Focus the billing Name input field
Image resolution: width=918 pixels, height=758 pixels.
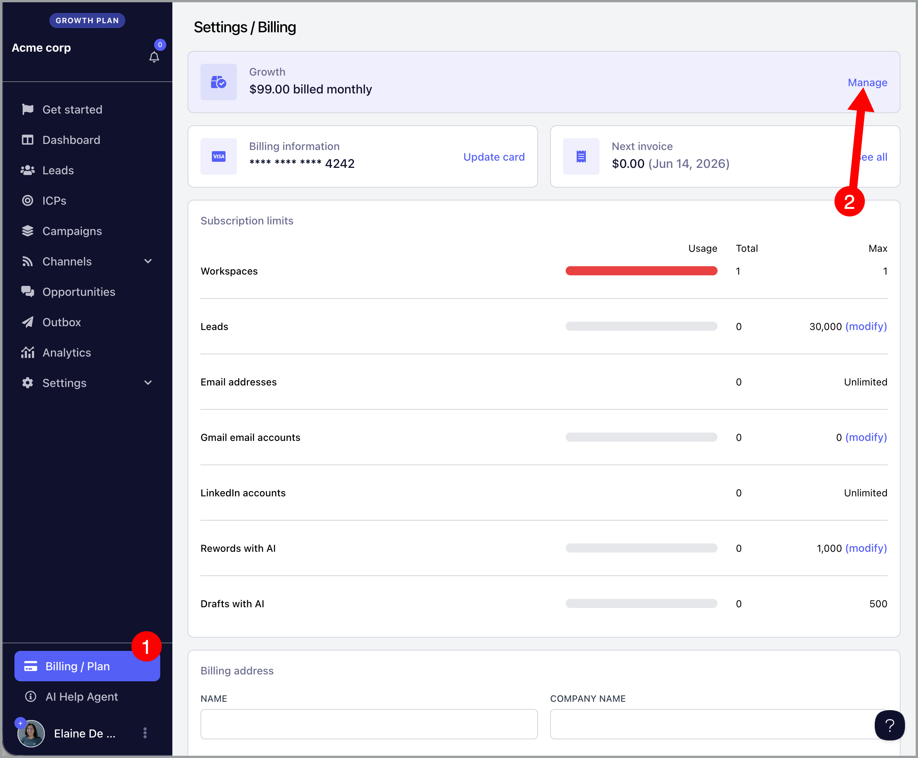point(369,724)
